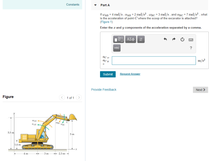Click the excavator figure image
The height and width of the screenshot is (161, 209).
(x=43, y=134)
